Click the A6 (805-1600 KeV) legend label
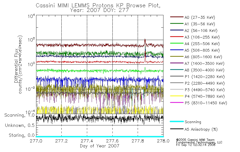 [x=203, y=57]
